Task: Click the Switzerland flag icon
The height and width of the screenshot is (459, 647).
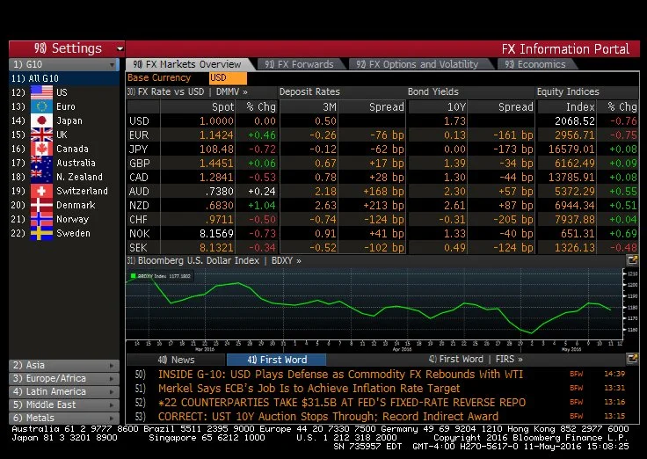Action: click(x=41, y=190)
